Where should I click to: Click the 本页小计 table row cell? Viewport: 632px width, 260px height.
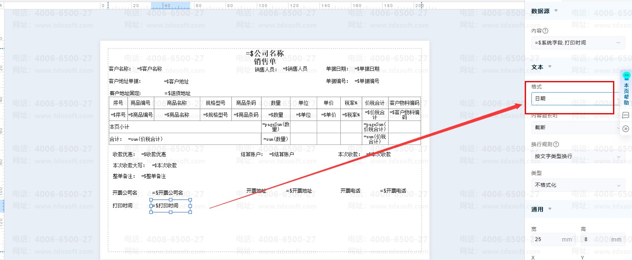click(x=185, y=127)
